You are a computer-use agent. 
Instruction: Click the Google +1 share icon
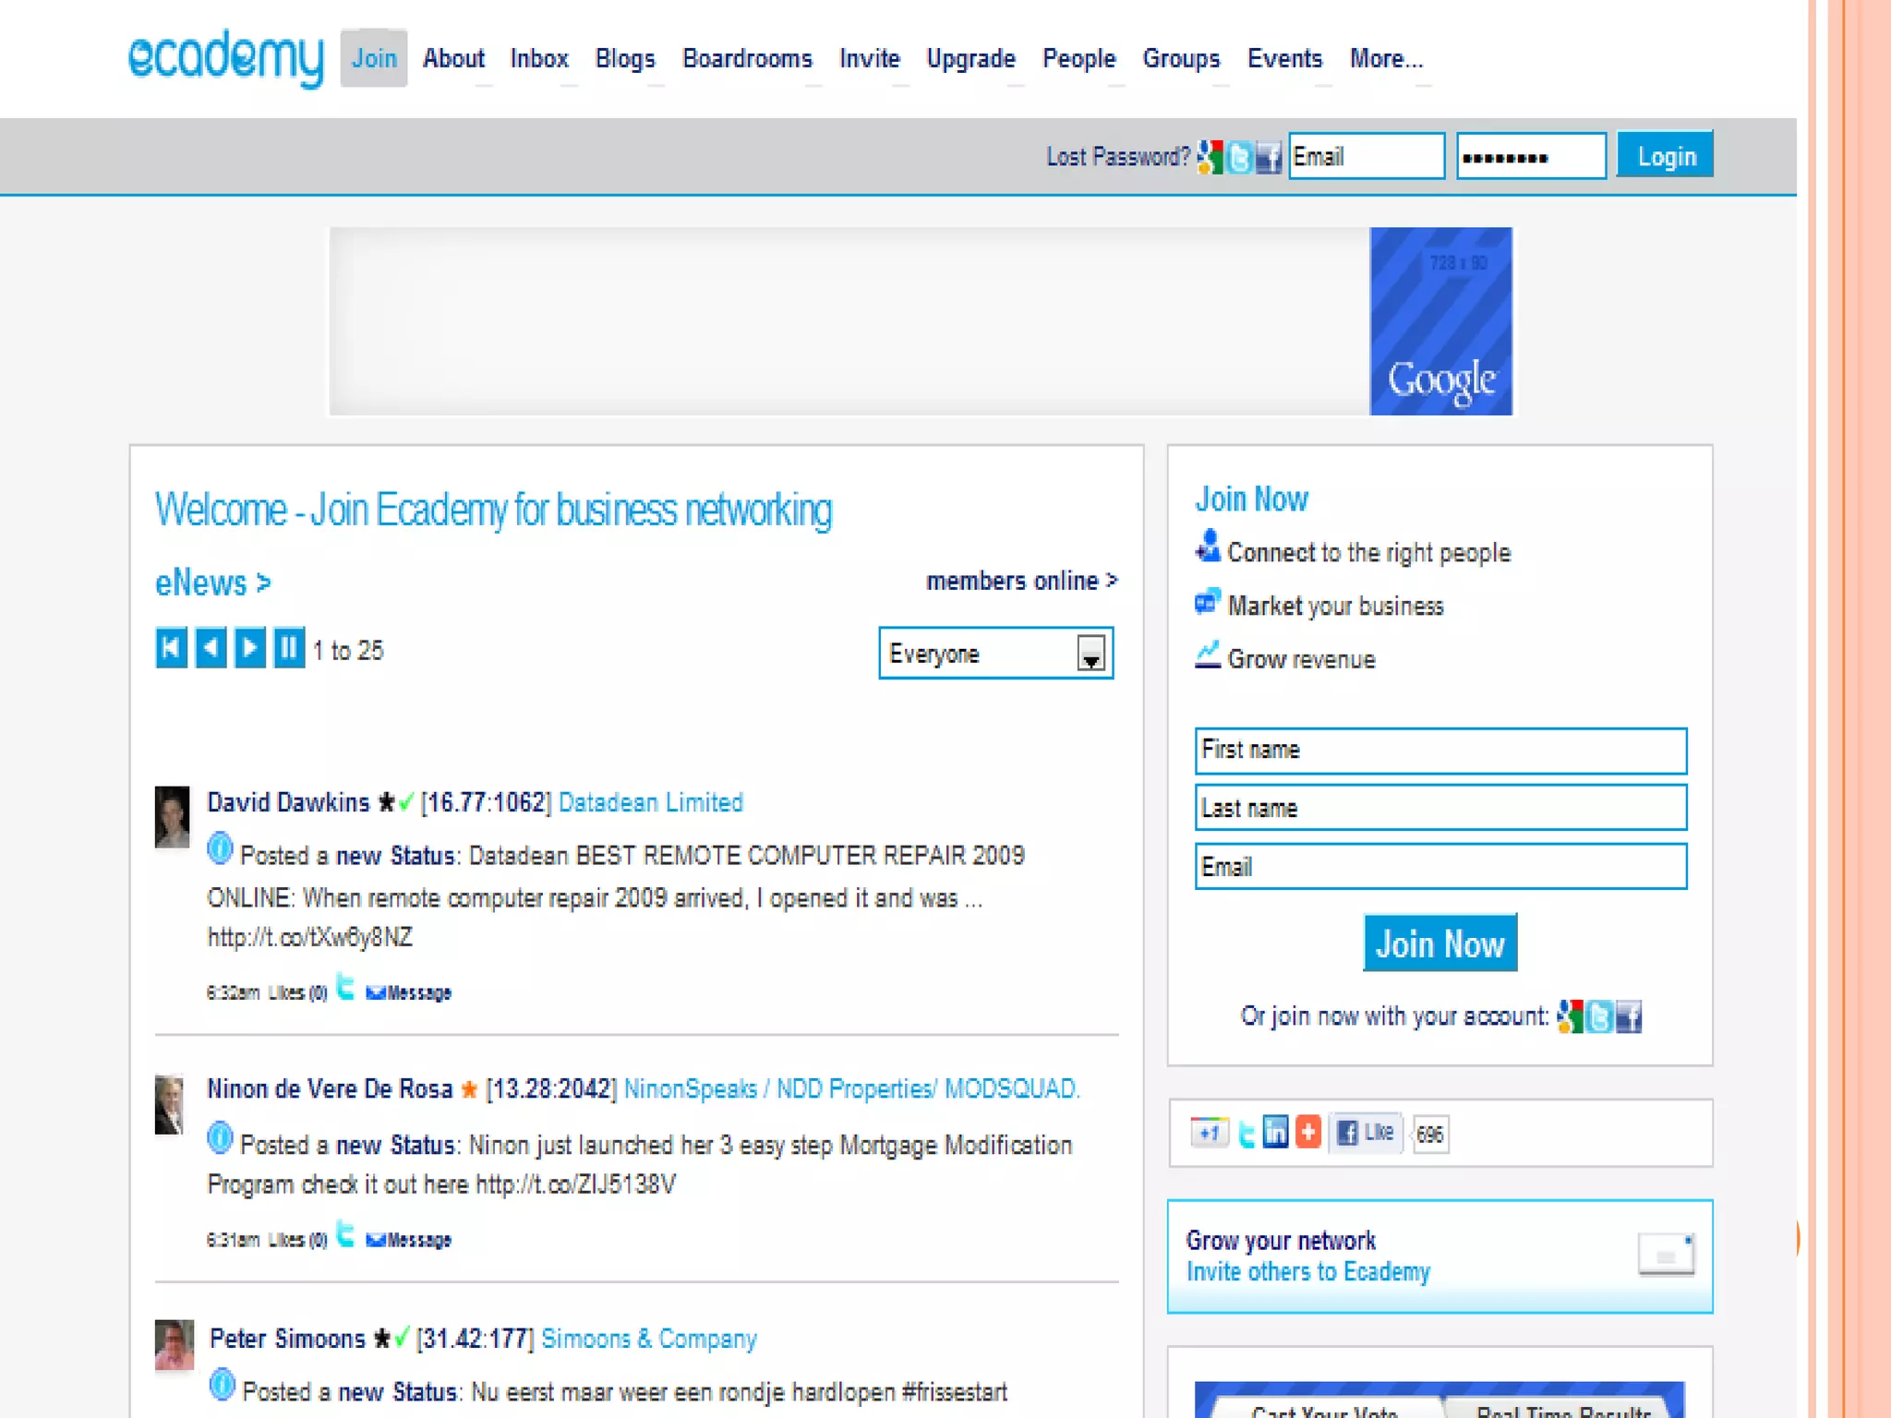(1209, 1132)
